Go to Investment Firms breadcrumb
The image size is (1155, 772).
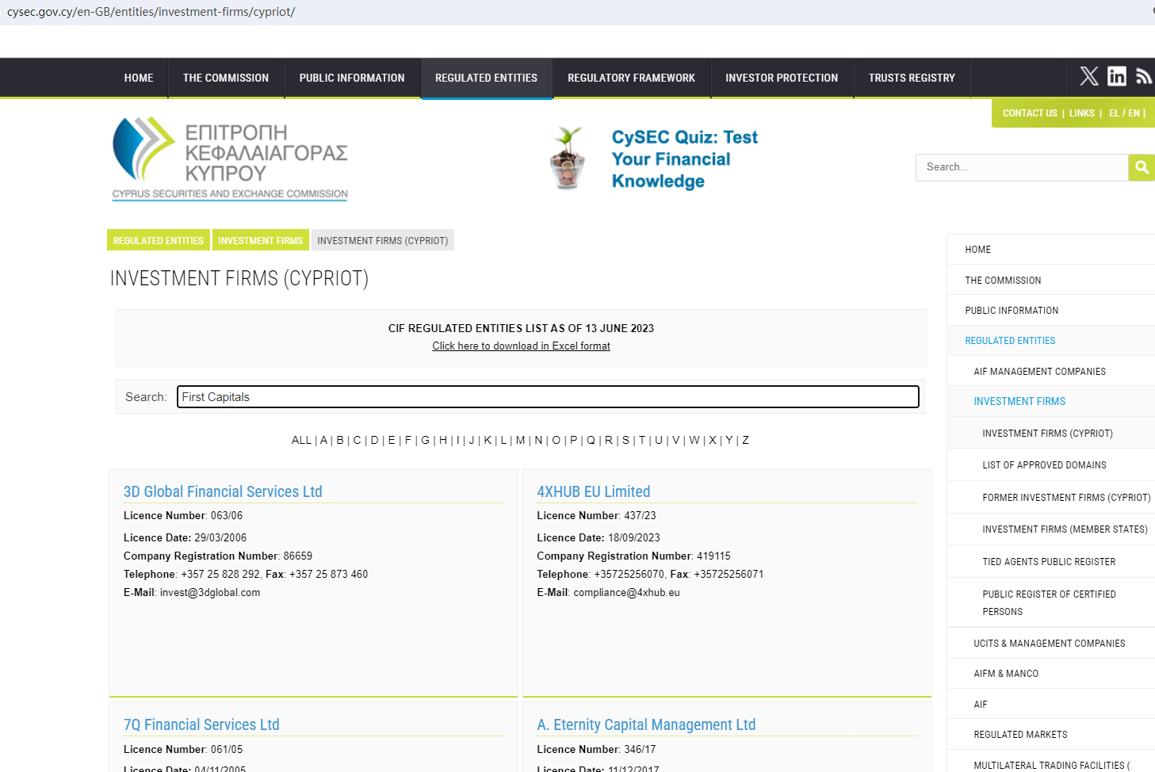click(x=260, y=241)
